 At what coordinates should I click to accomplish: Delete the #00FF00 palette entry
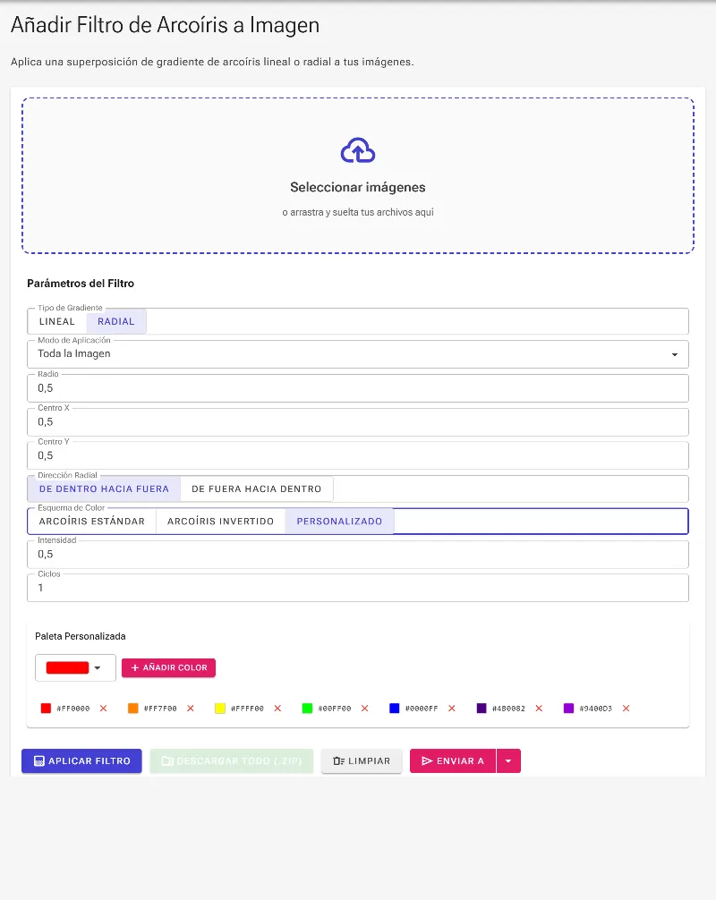pos(364,709)
